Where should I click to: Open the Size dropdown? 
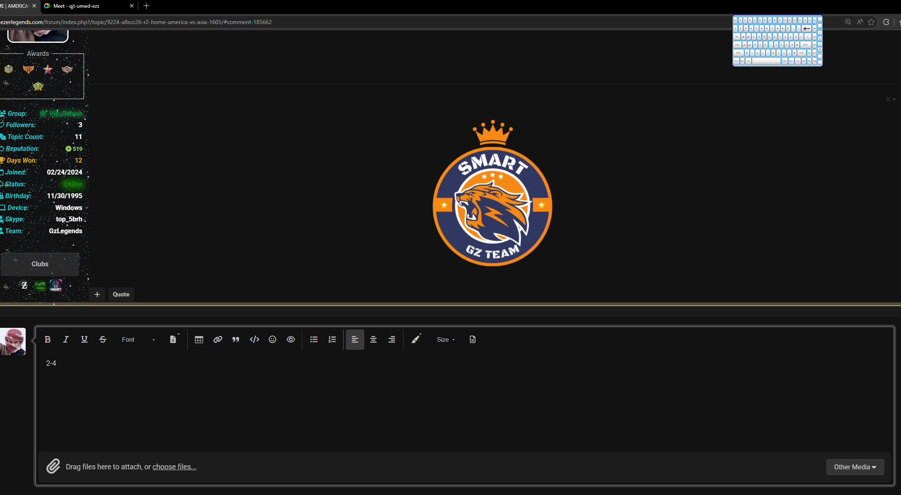(x=446, y=339)
